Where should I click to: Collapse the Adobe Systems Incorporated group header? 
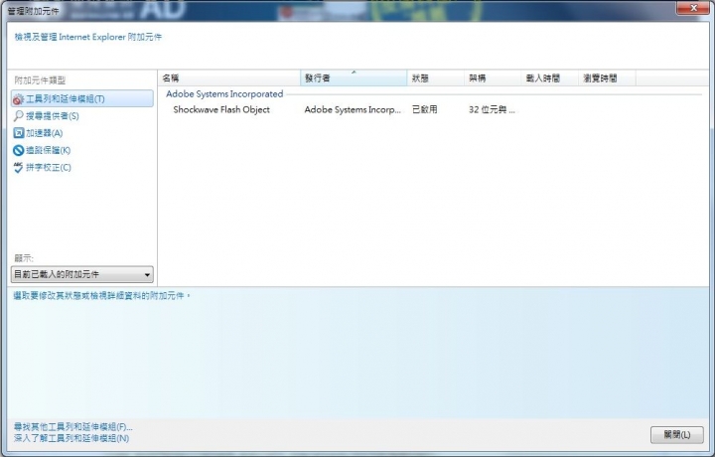click(224, 94)
